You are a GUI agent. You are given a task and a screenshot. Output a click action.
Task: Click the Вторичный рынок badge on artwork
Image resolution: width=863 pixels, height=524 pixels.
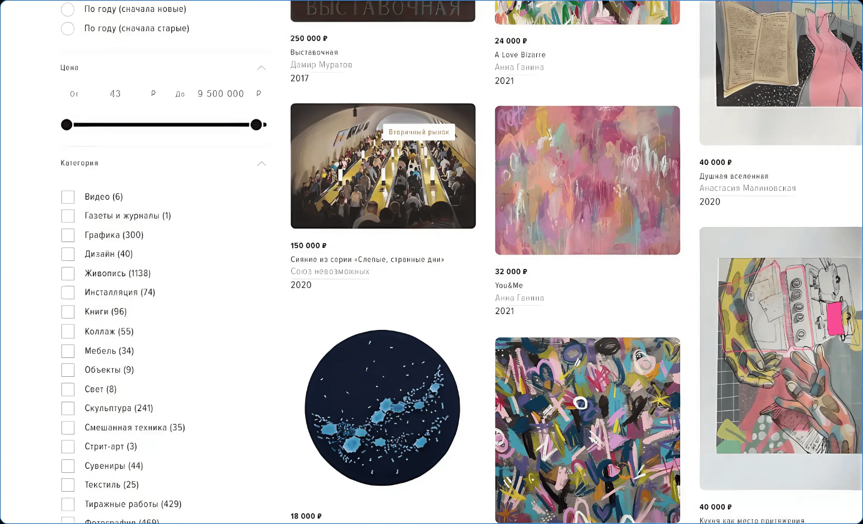coord(419,132)
